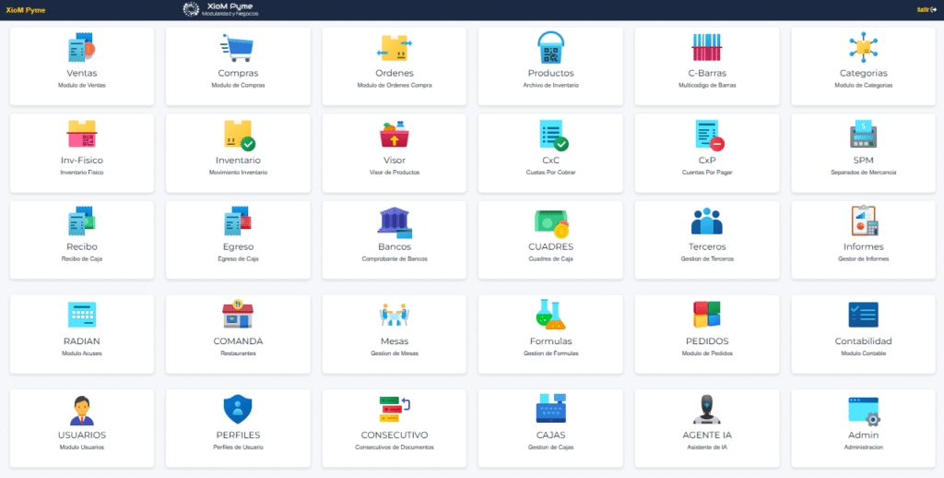944x478 pixels.
Task: Select the RADIAN Modulo Acuses tile
Action: tap(81, 333)
